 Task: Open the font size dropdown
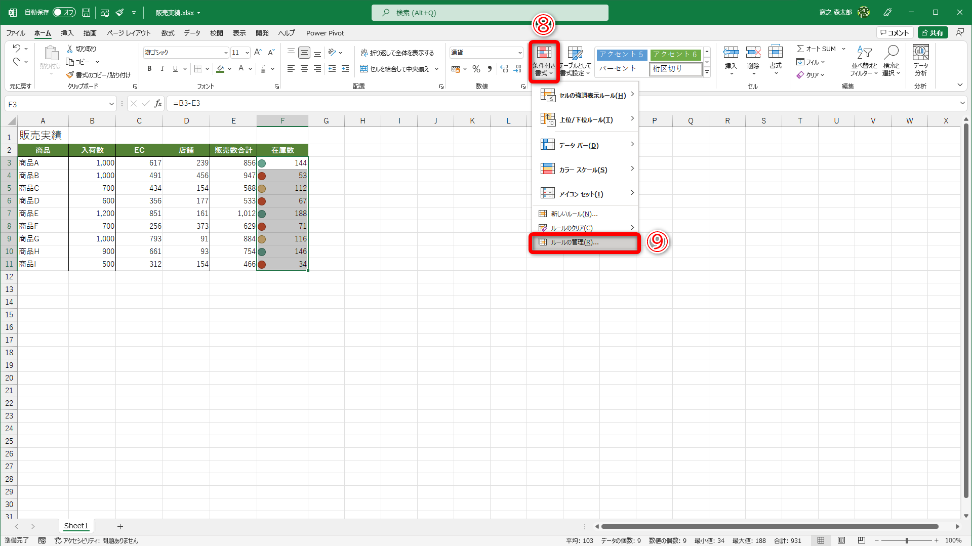[247, 53]
